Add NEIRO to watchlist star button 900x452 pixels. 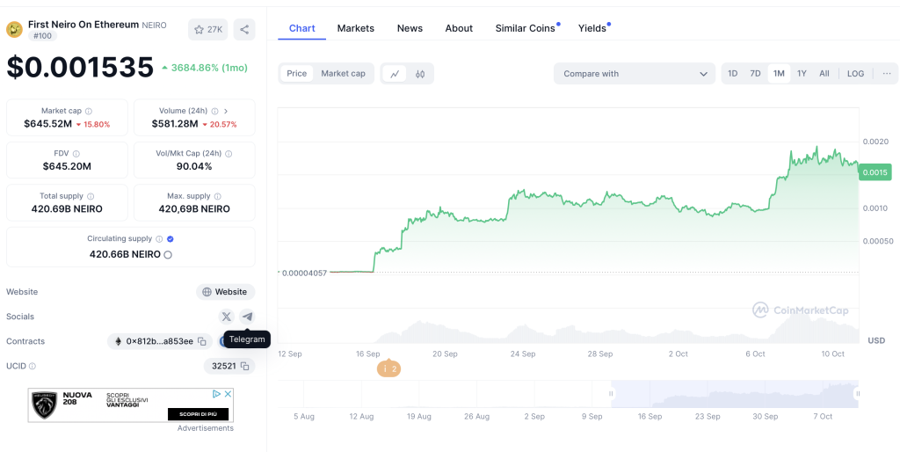point(207,29)
